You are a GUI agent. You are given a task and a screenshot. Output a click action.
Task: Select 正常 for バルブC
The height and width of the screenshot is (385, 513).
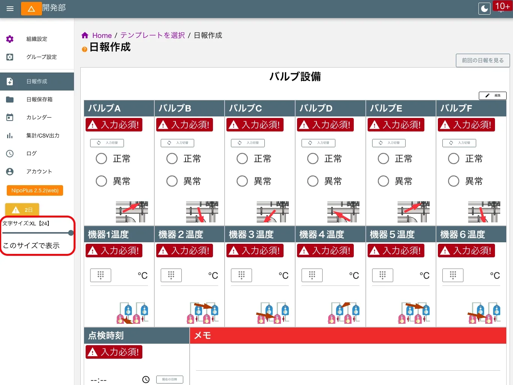pos(242,159)
